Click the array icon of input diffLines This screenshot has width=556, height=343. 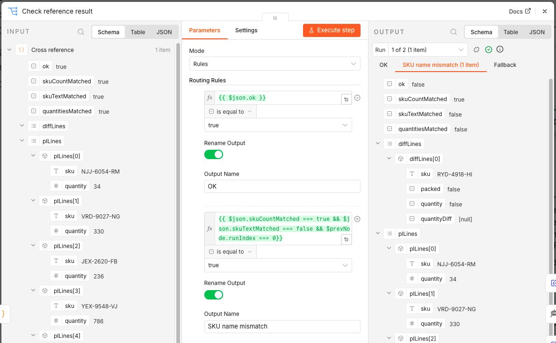tap(34, 126)
